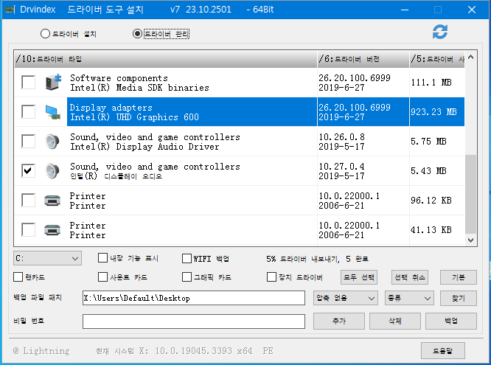Click the 선택 취소 button
The height and width of the screenshot is (365, 491).
pos(410,277)
